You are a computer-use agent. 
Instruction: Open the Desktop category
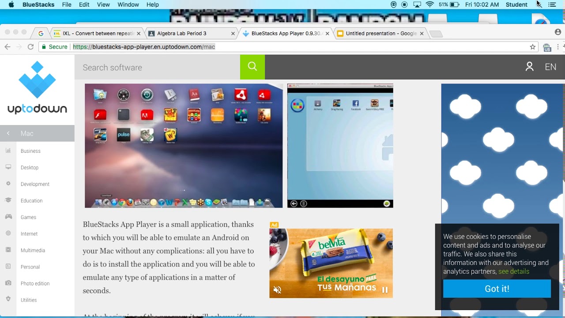click(30, 167)
